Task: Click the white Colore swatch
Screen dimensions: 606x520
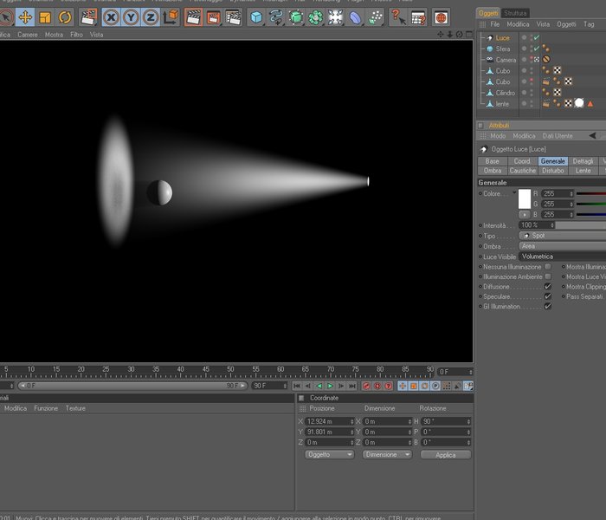Action: [525, 199]
